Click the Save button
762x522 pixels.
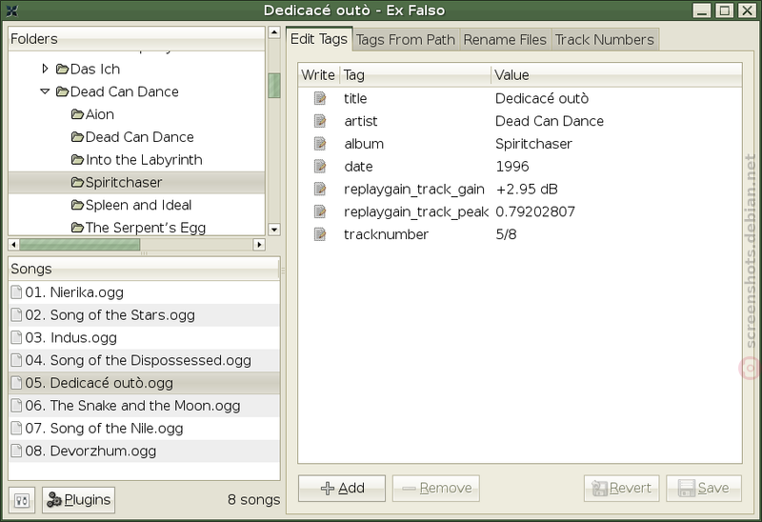pyautogui.click(x=704, y=488)
